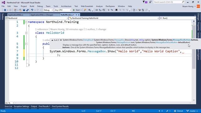Click the Find in Files toolbar icon
This screenshot has width=201, height=113.
pos(90,10)
